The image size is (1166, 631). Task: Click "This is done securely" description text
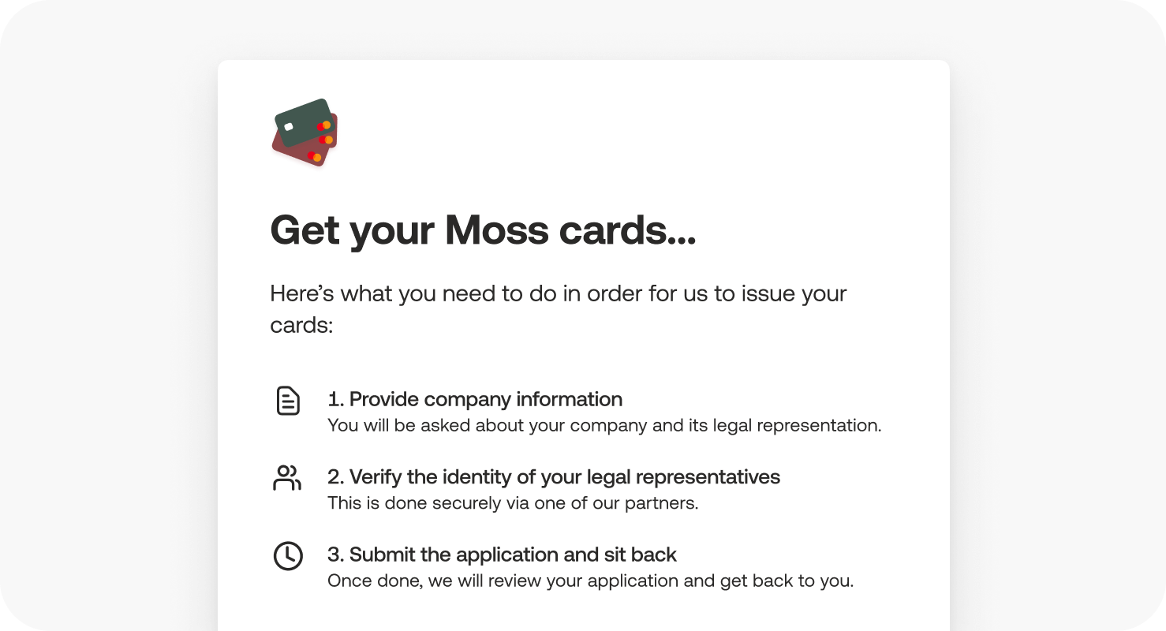pyautogui.click(x=513, y=503)
